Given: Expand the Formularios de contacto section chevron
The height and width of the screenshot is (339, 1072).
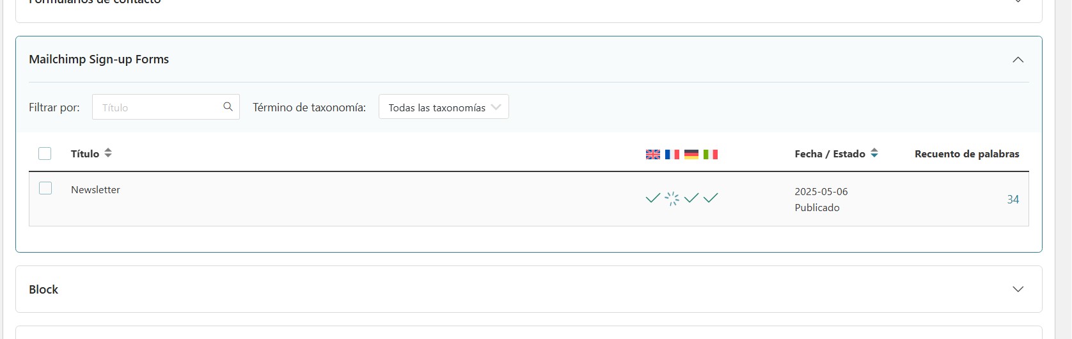Looking at the screenshot, I should click(x=1018, y=2).
